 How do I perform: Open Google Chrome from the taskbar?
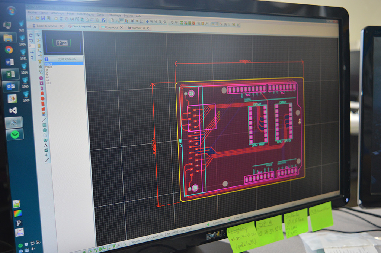[x=9, y=50]
